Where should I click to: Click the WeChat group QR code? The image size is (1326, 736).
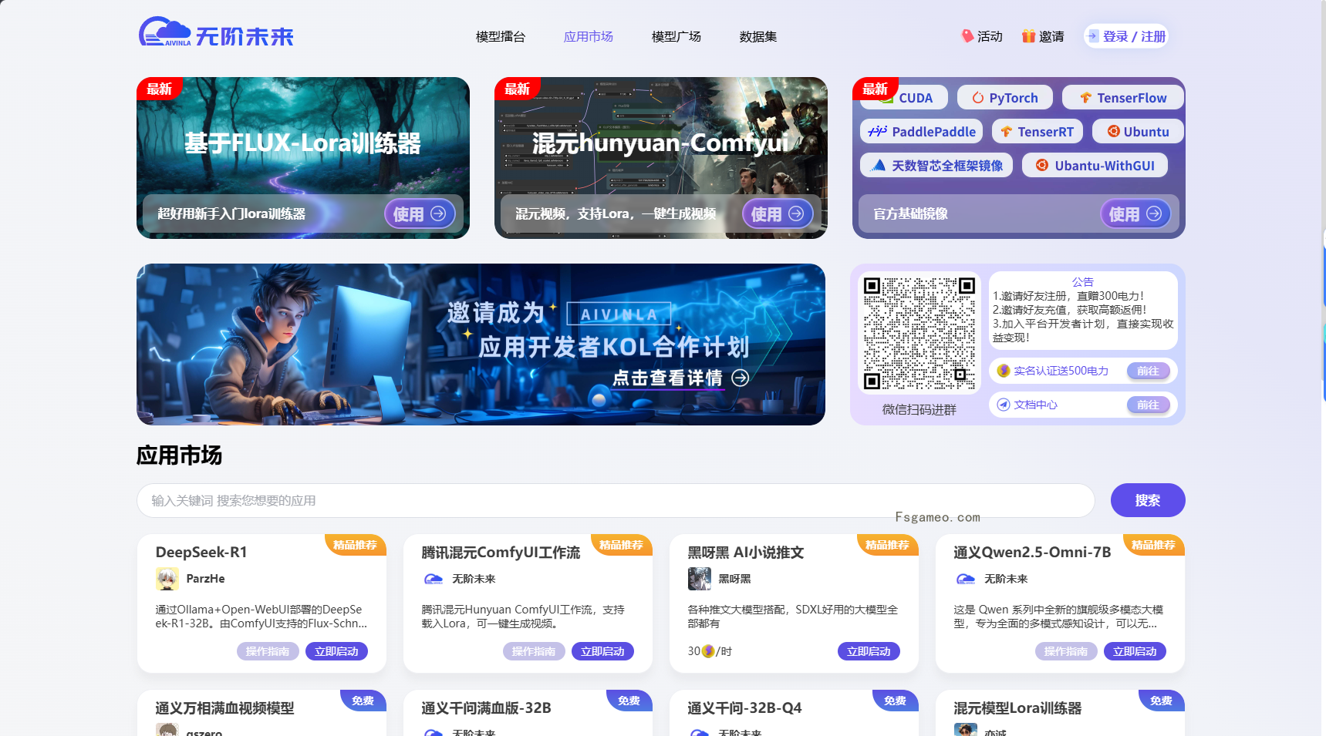pyautogui.click(x=919, y=333)
